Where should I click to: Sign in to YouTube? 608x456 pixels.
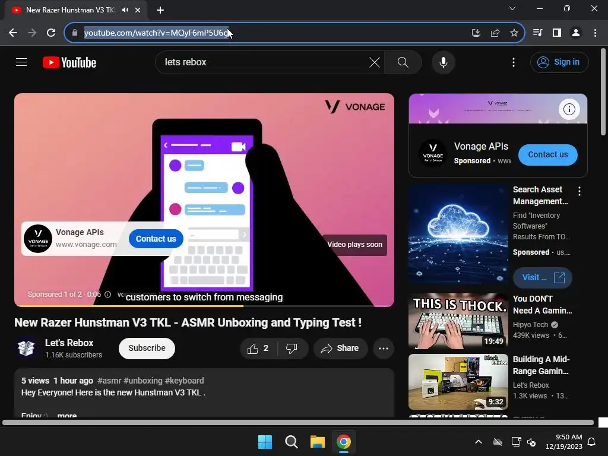click(x=559, y=62)
